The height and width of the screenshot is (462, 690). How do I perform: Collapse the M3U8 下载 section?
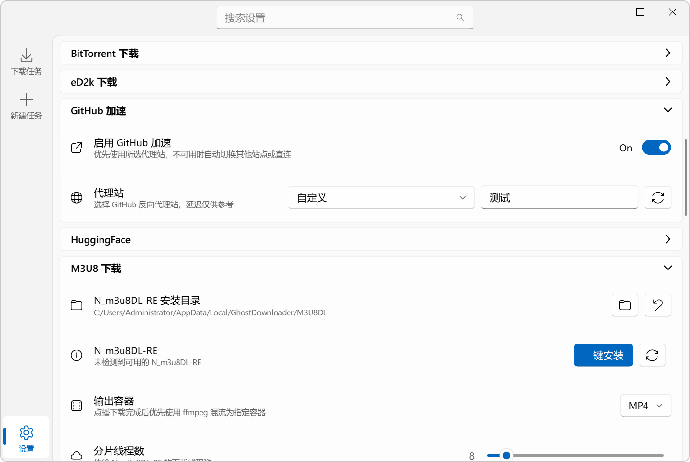pyautogui.click(x=371, y=268)
